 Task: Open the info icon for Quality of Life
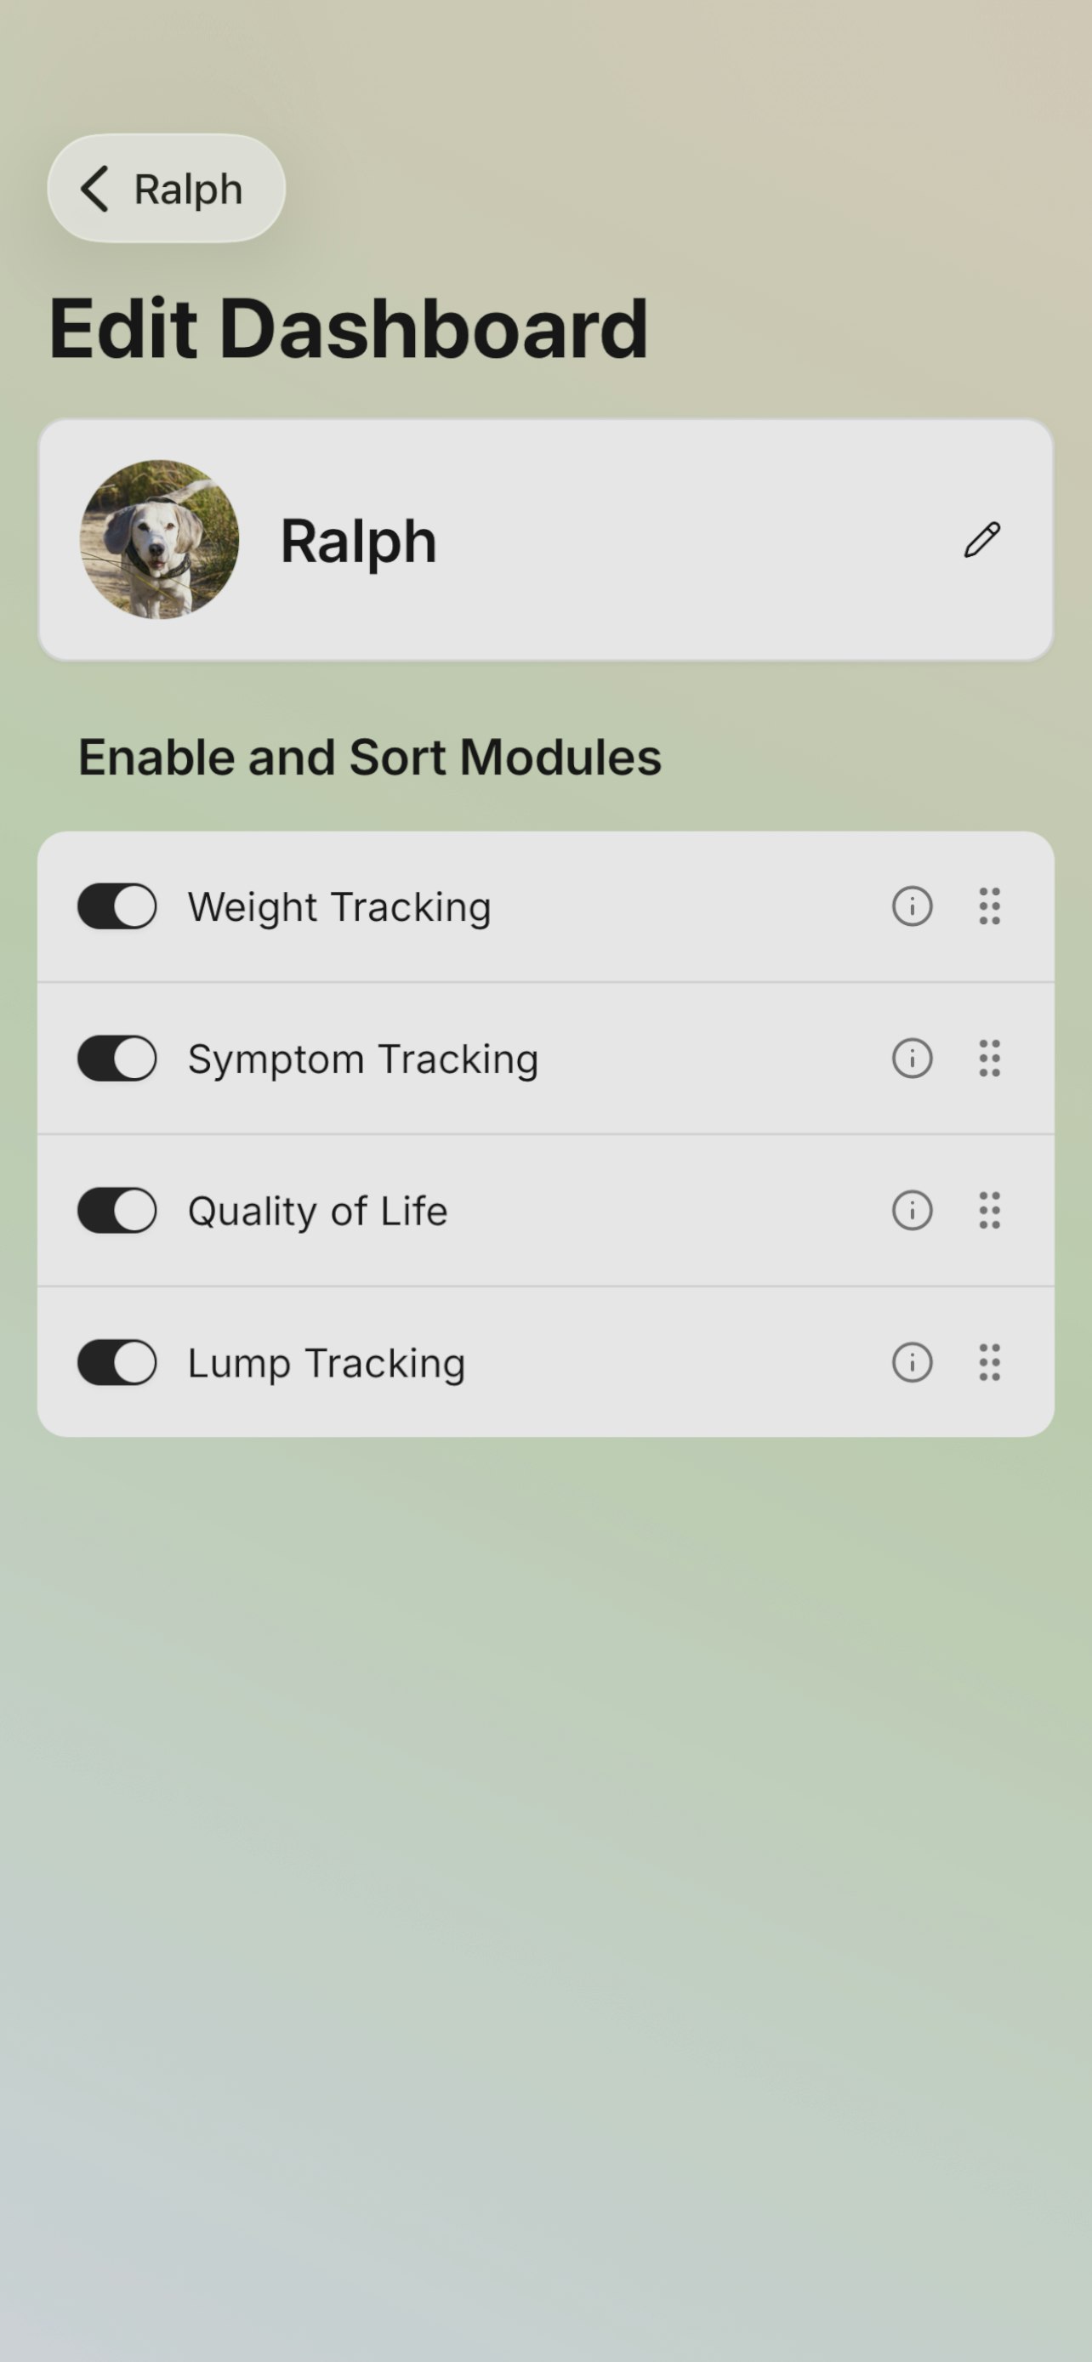[x=911, y=1211]
